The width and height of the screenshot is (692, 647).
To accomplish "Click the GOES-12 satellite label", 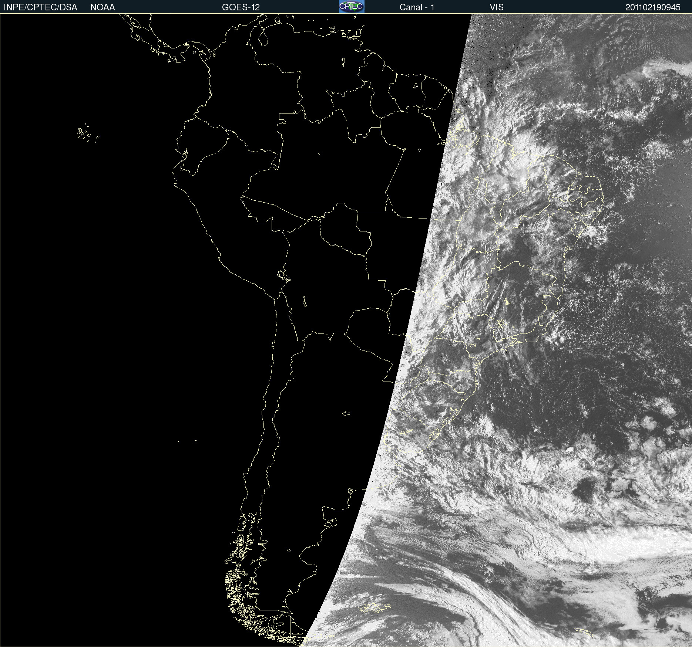I will click(x=241, y=7).
